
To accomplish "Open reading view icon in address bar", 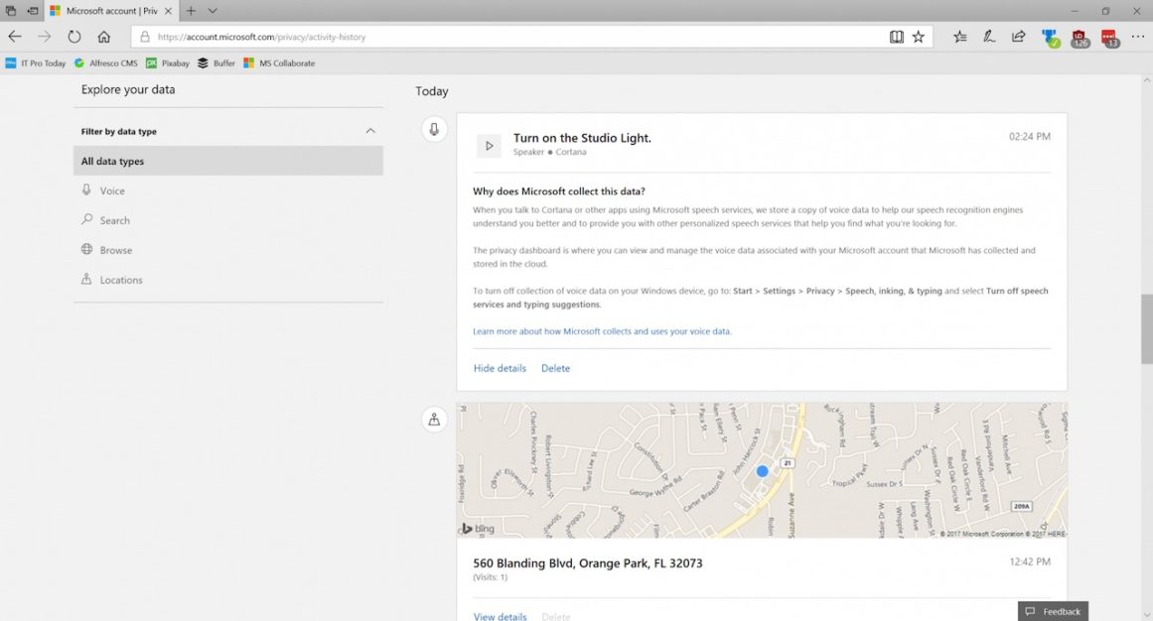I will (897, 37).
